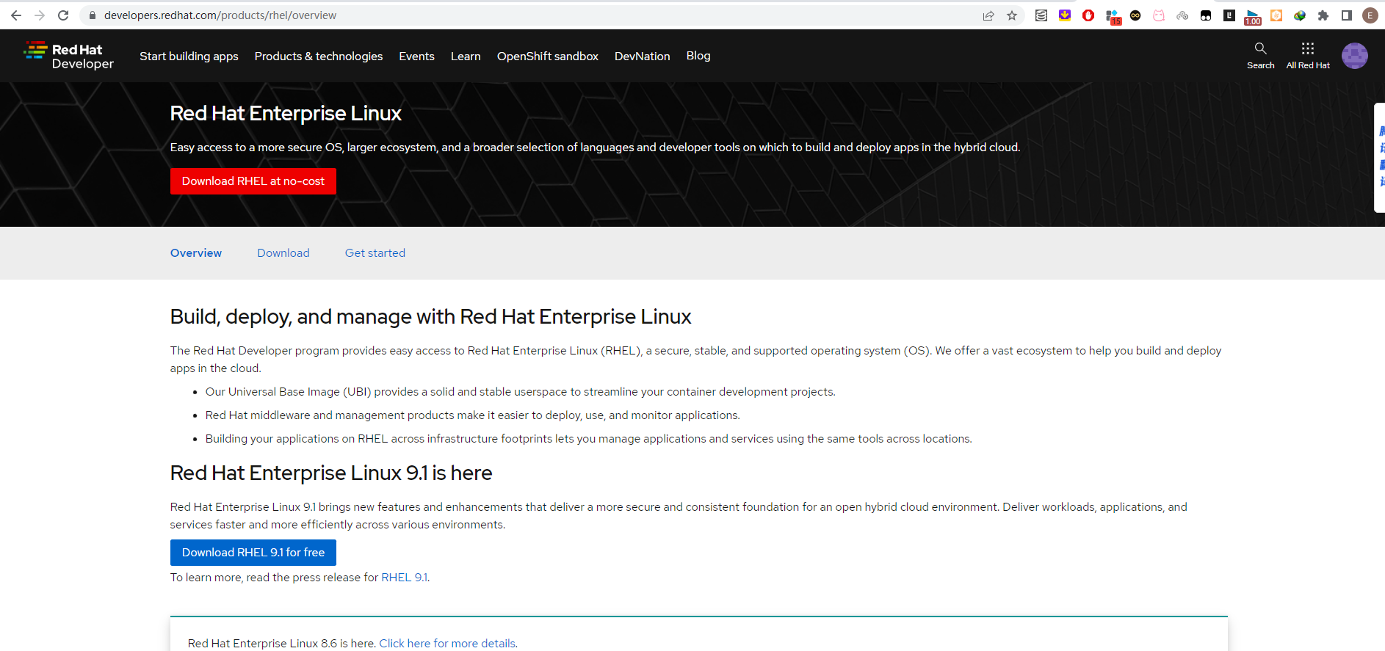Screen dimensions: 1385x651
Task: Open DevNation nav item
Action: pos(643,56)
